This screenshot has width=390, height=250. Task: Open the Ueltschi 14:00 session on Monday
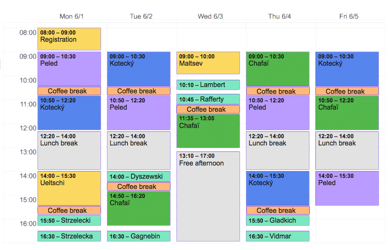tap(69, 188)
